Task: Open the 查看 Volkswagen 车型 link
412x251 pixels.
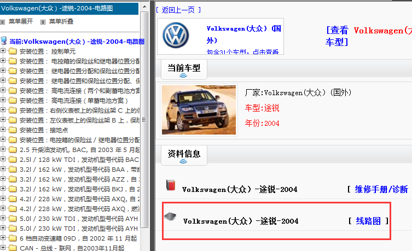Action: point(369,36)
